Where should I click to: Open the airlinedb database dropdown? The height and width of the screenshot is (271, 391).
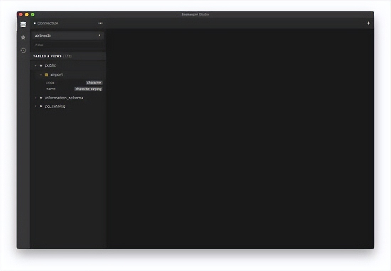[x=68, y=35]
